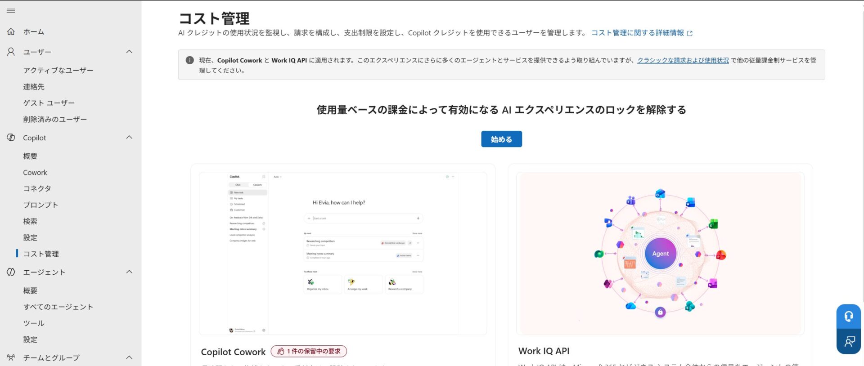864x366 pixels.
Task: Open コスト管理に関する詳細情報 link
Action: [x=637, y=33]
